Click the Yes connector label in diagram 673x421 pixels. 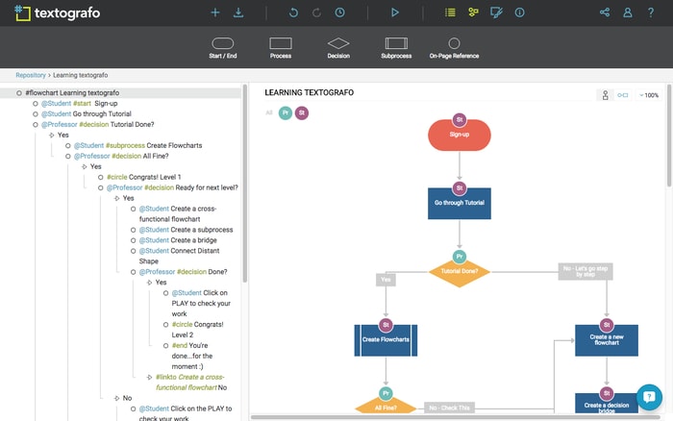click(x=386, y=280)
